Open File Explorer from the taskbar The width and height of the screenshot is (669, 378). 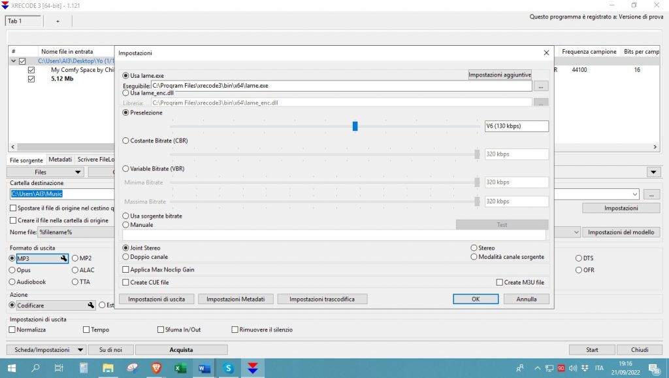tap(108, 368)
